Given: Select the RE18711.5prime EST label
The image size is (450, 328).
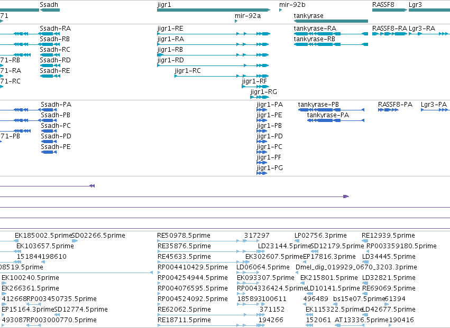Looking at the screenshot, I should coord(184,320).
